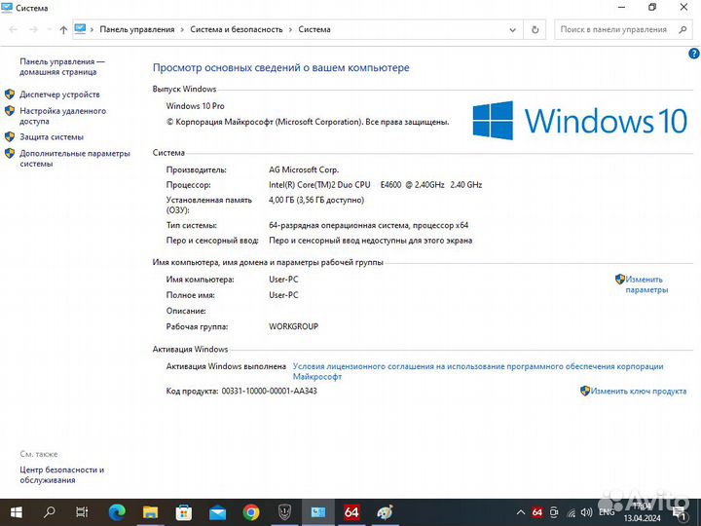The height and width of the screenshot is (526, 701).
Task: Open Дополнительные параметры системы link
Action: pyautogui.click(x=75, y=159)
